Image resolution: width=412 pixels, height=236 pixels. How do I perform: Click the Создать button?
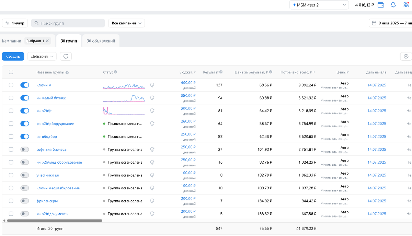13,56
